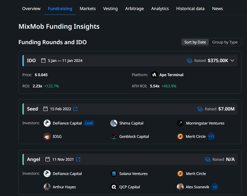Viewport: 247px width, 196px height.
Task: Open the Ape Terminal platform link
Action: [171, 75]
